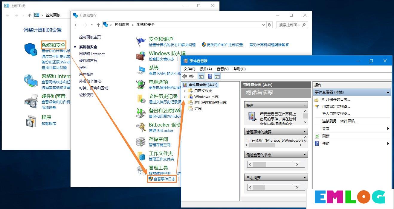Collapse the 最近查看的节点 section

point(305,155)
